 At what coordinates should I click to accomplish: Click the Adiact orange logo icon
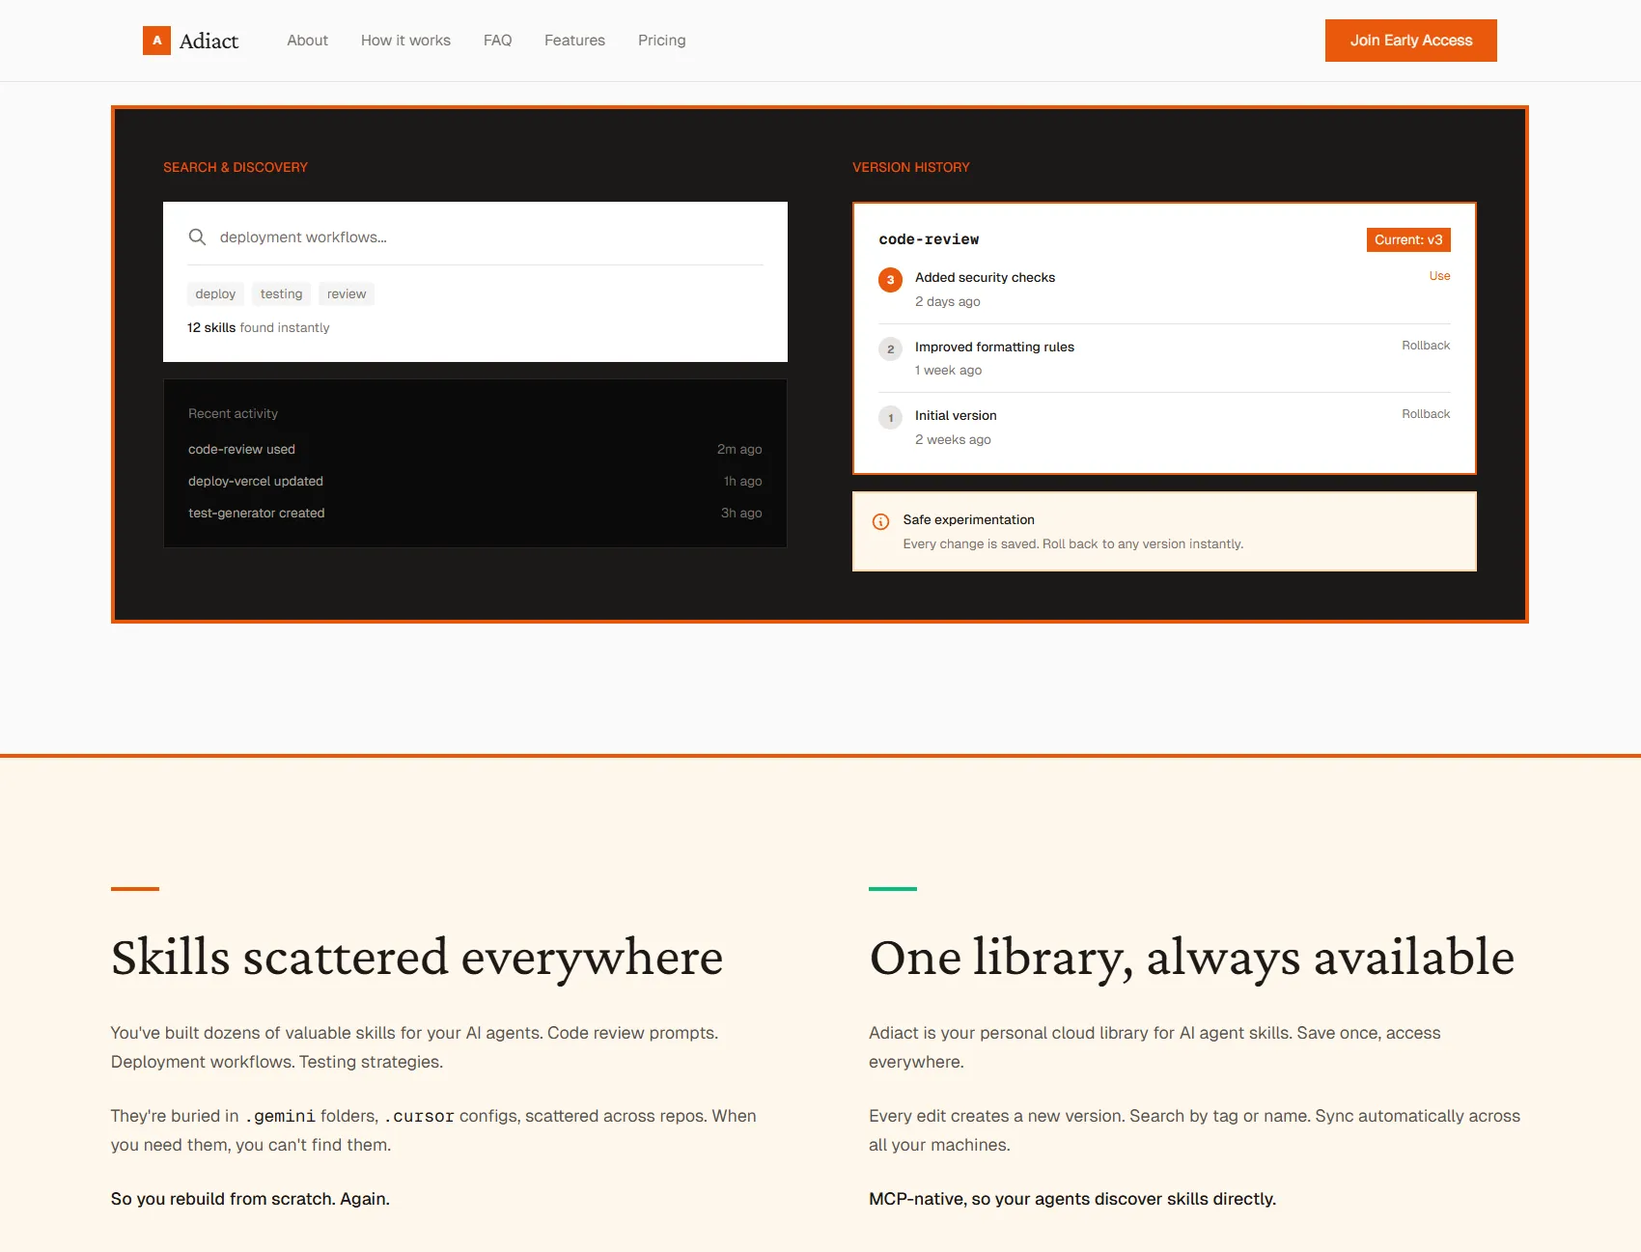click(x=156, y=41)
